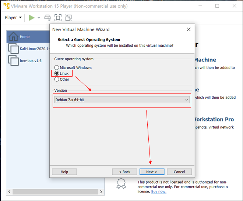
Task: Click the 'Select a Guest Operating System' heading
Action: [x=89, y=40]
